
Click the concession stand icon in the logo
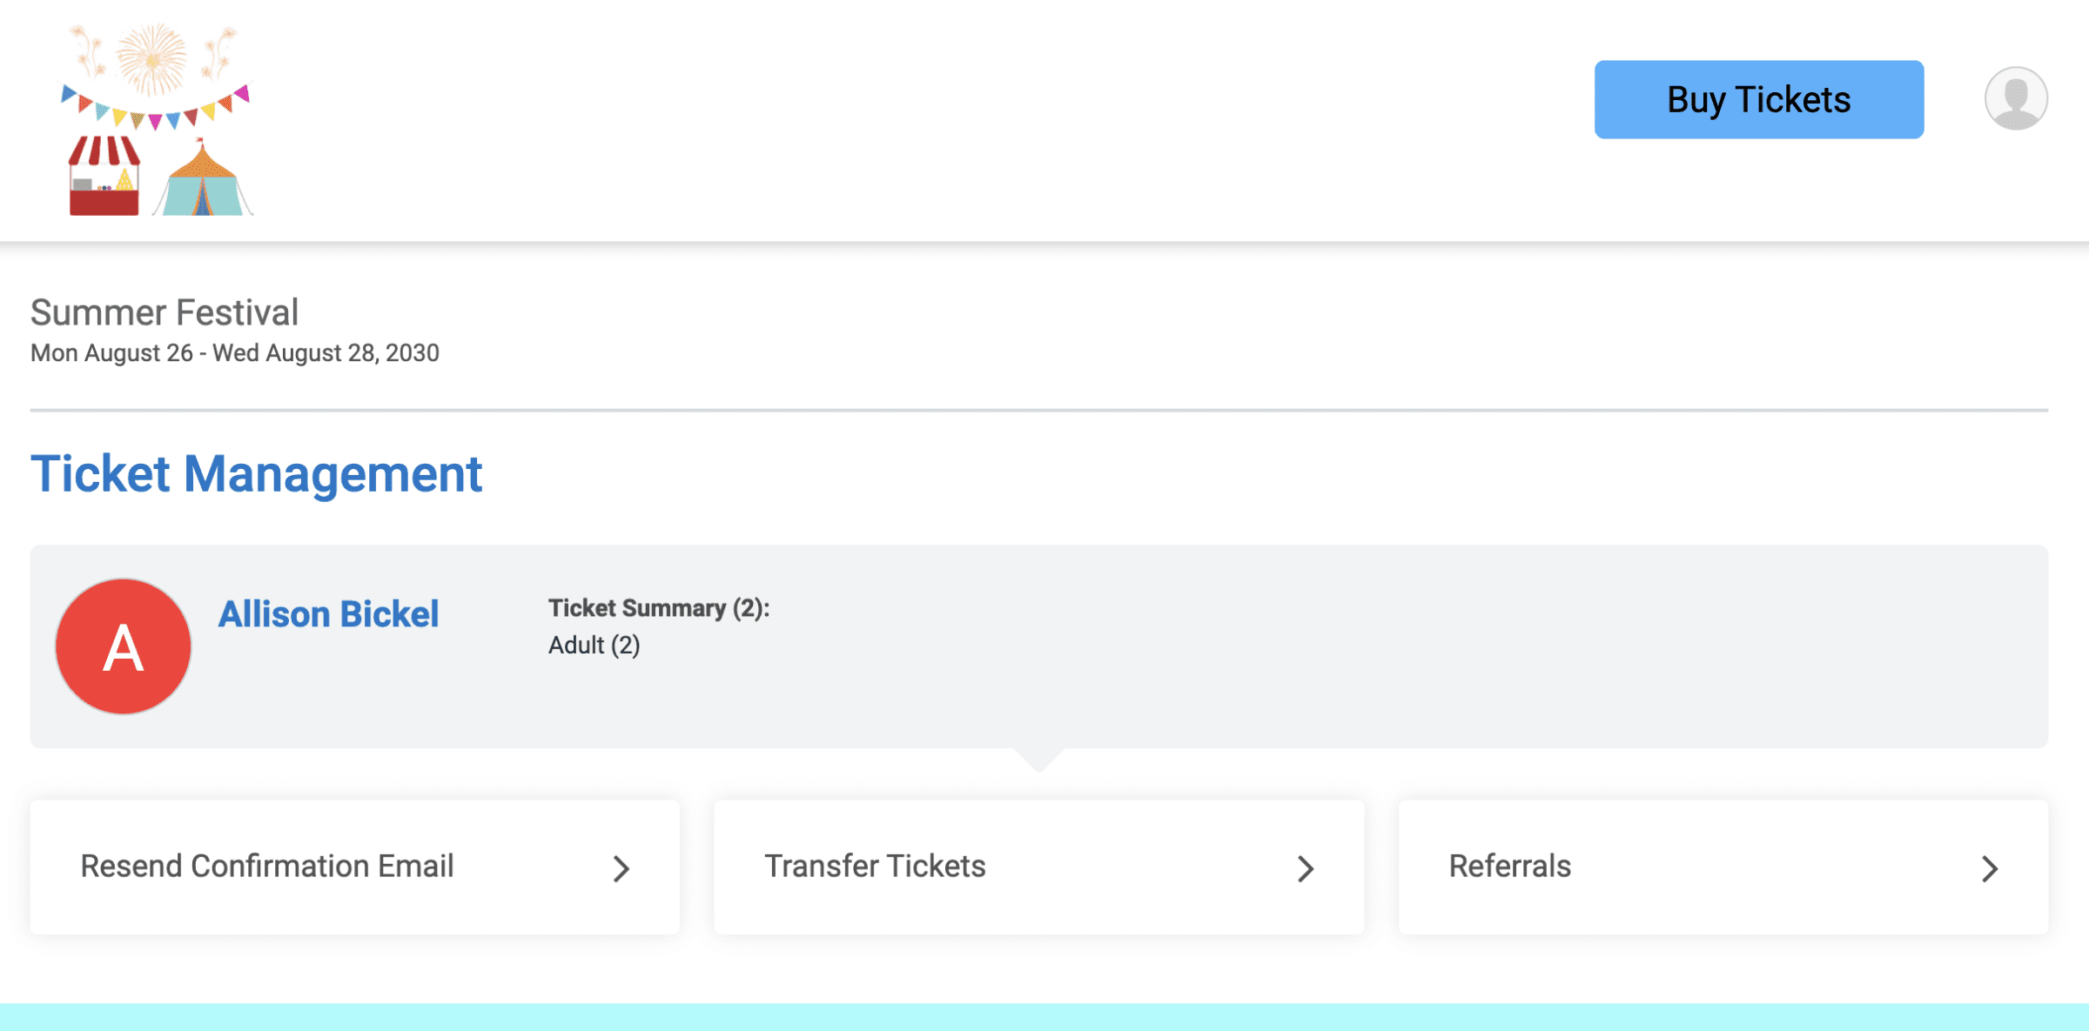coord(104,178)
